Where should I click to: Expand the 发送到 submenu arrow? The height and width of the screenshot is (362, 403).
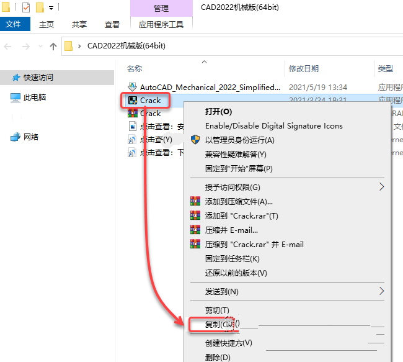tap(381, 291)
